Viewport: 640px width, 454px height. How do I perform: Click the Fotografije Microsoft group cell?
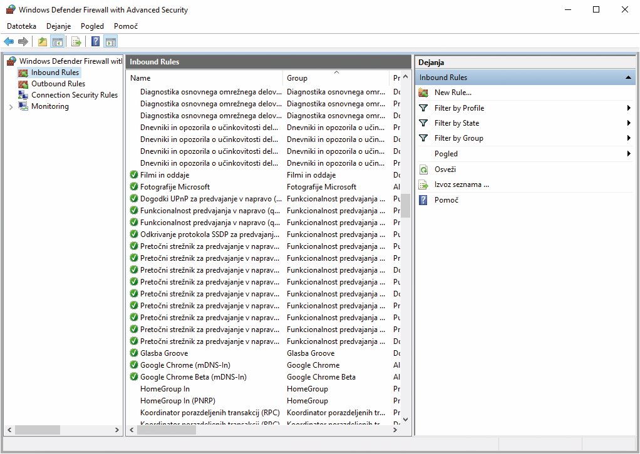coord(322,187)
